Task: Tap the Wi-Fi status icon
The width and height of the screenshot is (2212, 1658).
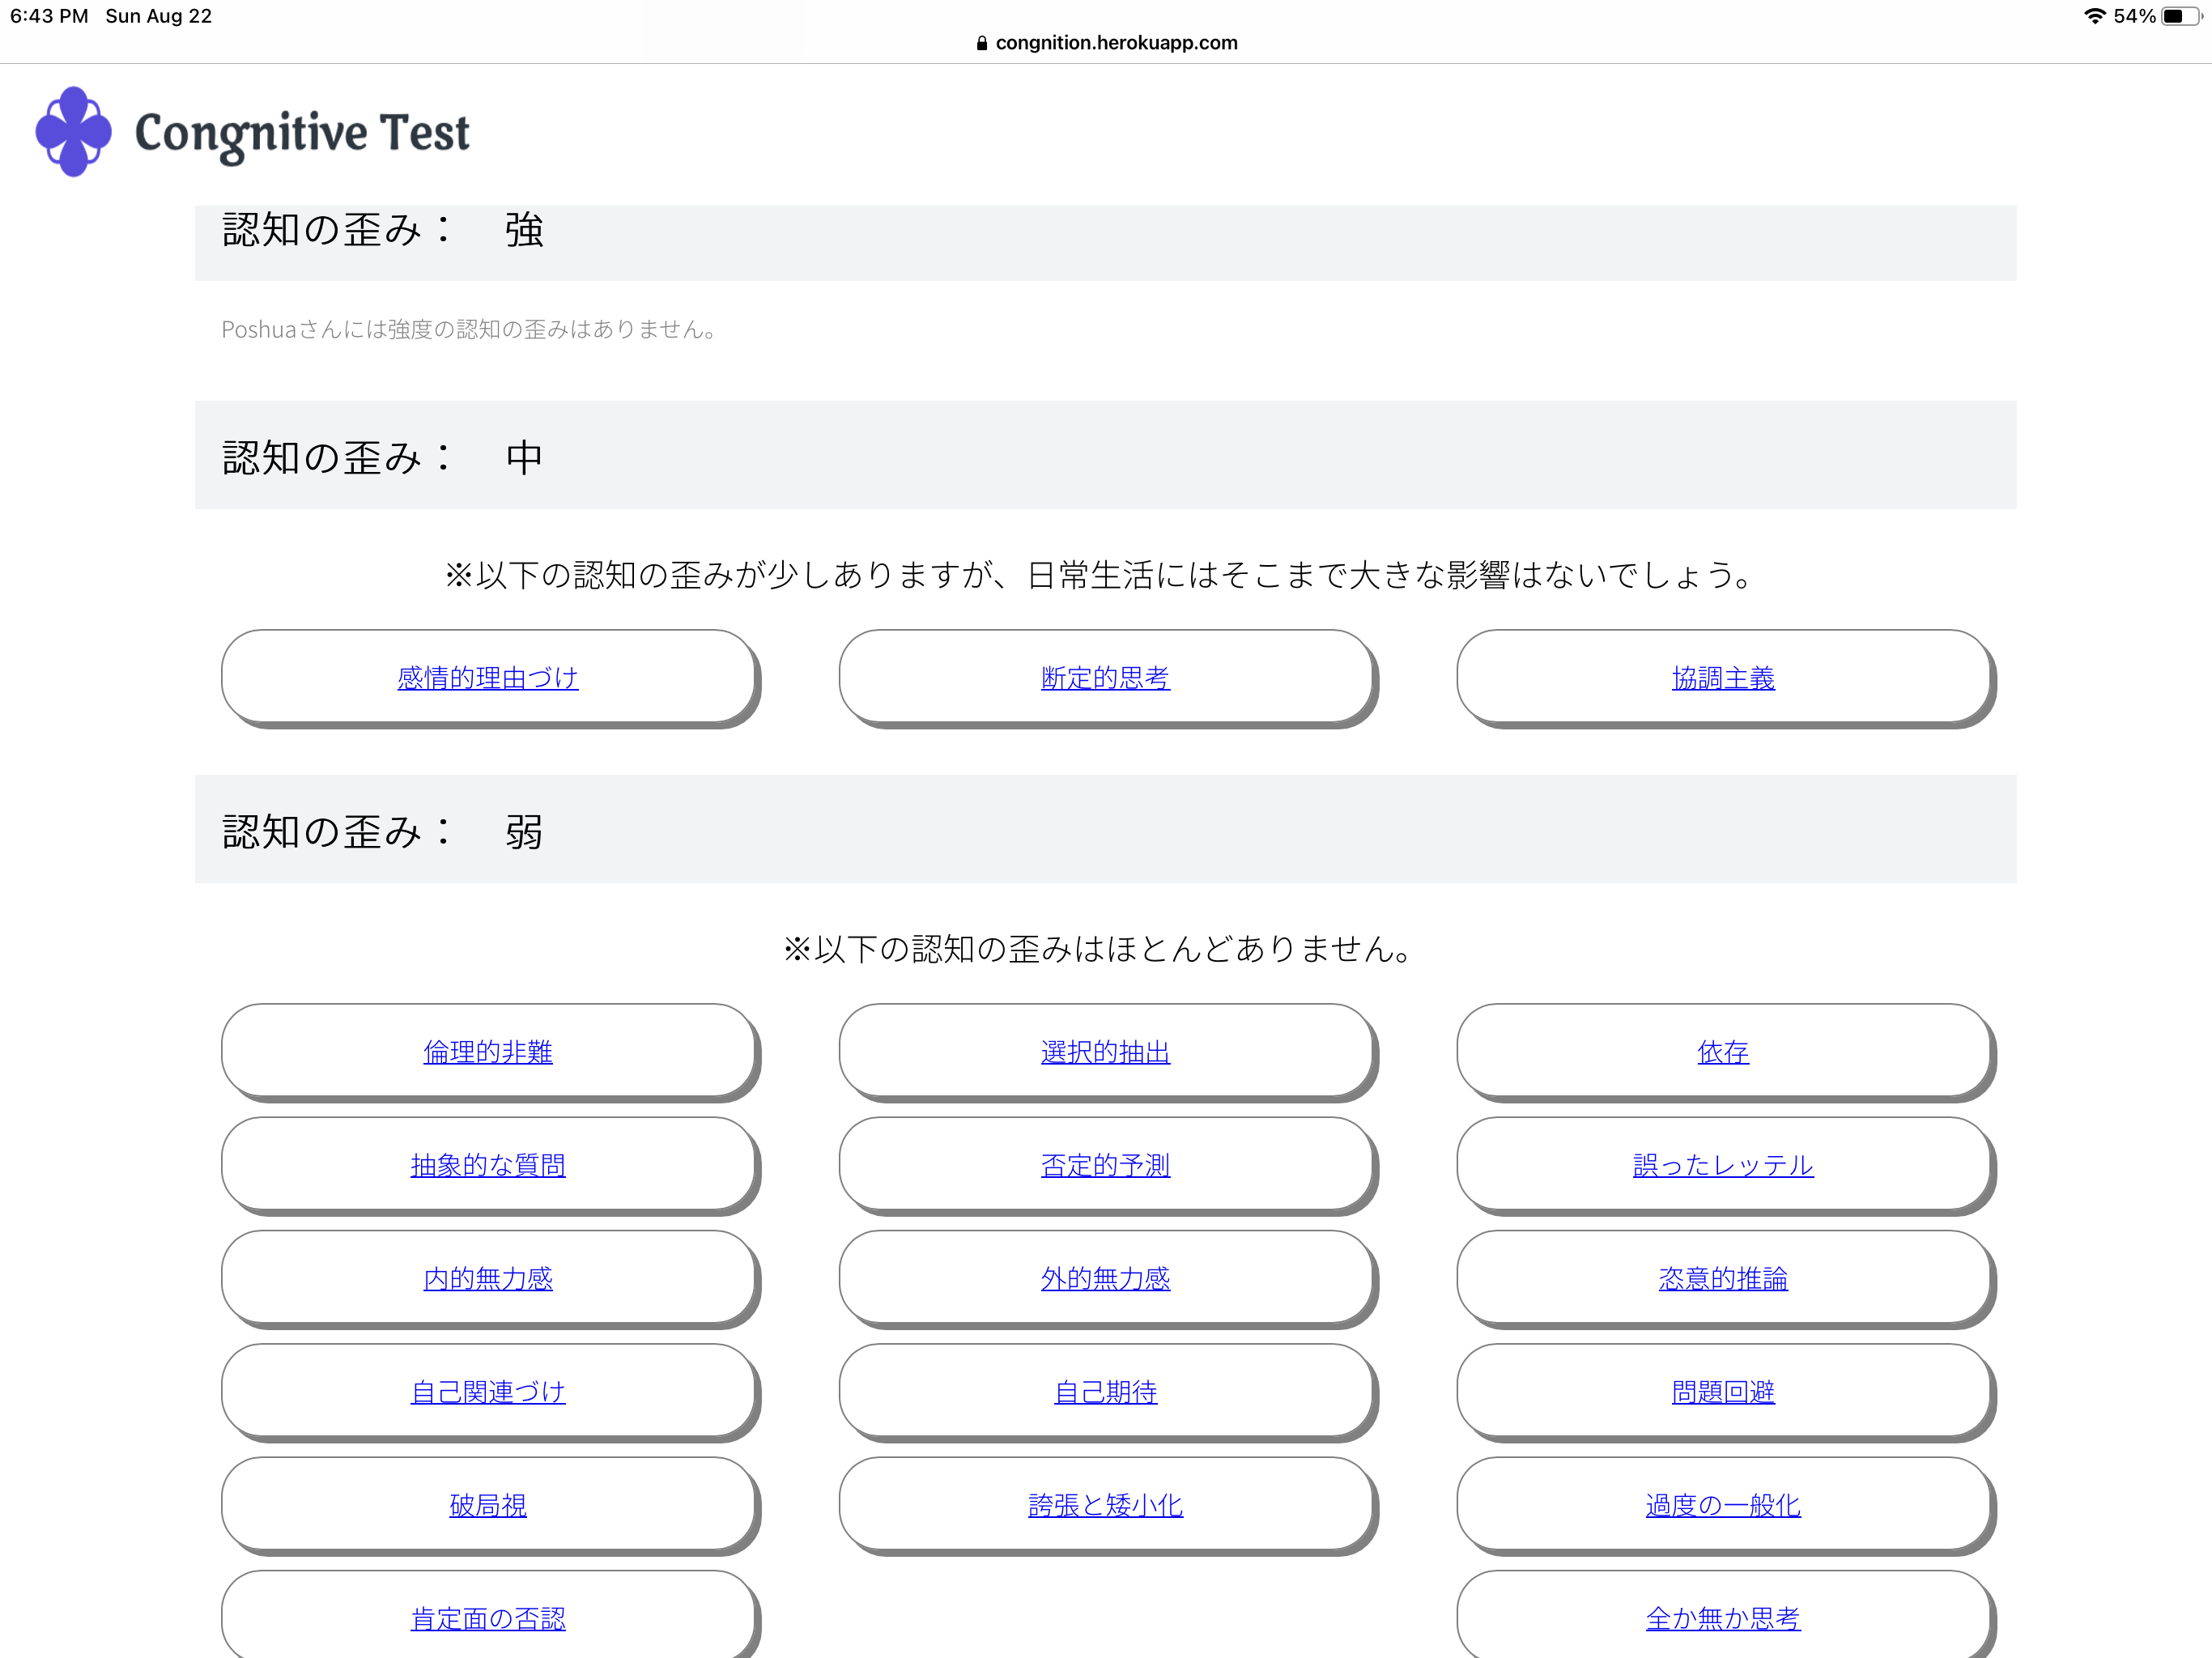Action: (2094, 16)
